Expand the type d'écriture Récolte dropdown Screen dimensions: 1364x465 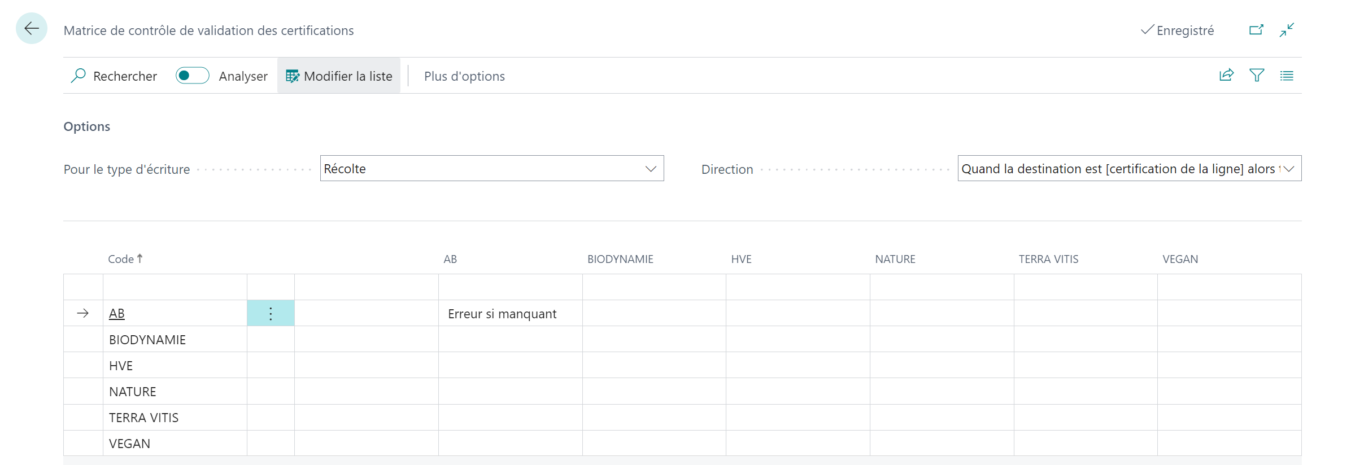tap(492, 168)
